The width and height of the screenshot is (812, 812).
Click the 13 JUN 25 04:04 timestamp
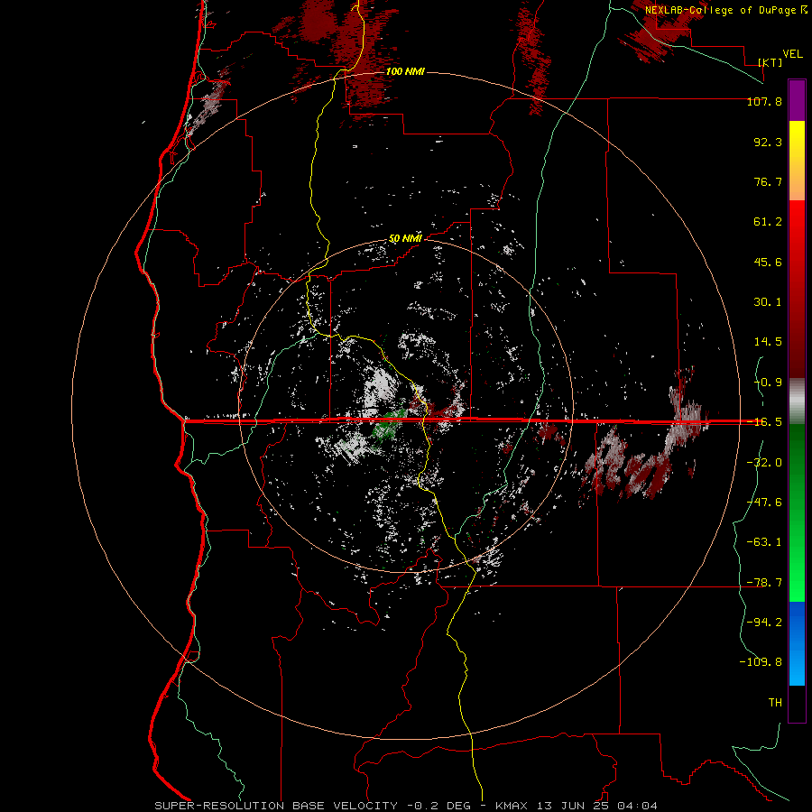pos(597,806)
